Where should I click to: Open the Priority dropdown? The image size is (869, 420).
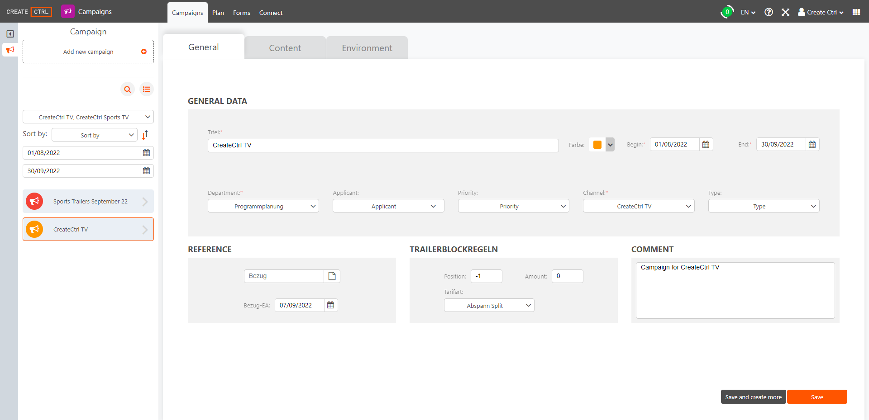514,206
